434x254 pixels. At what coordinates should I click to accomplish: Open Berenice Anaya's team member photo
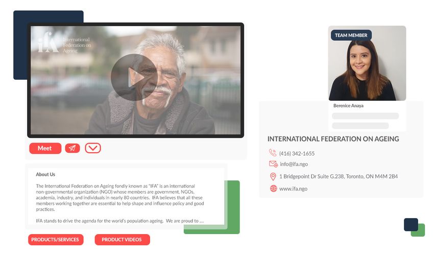click(367, 63)
